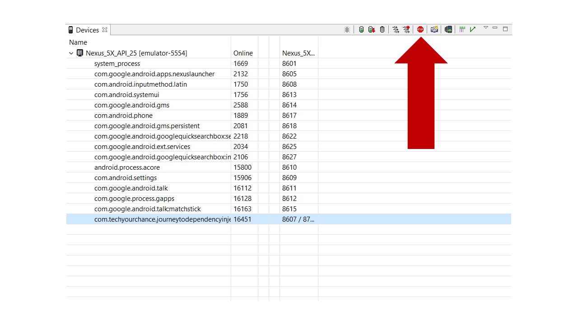Minimize the Devices view panel

click(x=495, y=28)
